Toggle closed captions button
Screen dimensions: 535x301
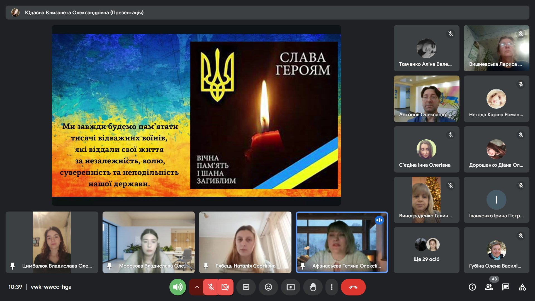246,287
